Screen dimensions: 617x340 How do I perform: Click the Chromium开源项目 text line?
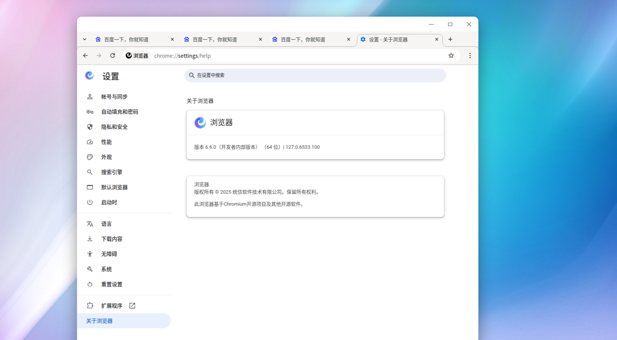pos(249,204)
